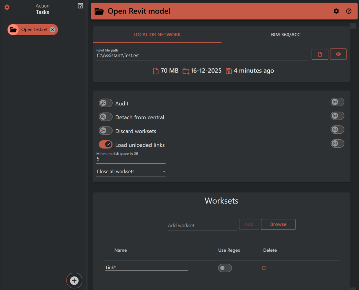
Task: Open settings gear in Open Revit model header
Action: [336, 11]
